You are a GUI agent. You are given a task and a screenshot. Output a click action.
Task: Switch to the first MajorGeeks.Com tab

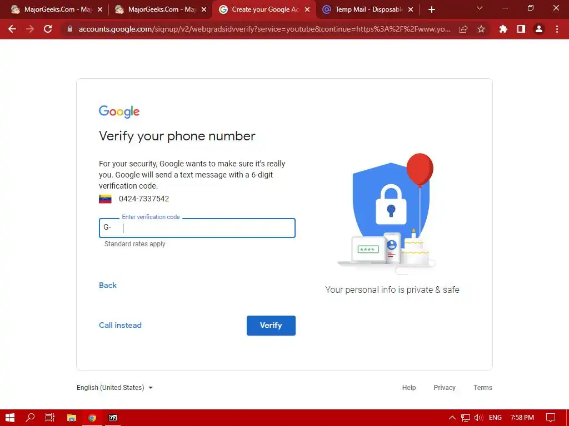click(x=56, y=9)
